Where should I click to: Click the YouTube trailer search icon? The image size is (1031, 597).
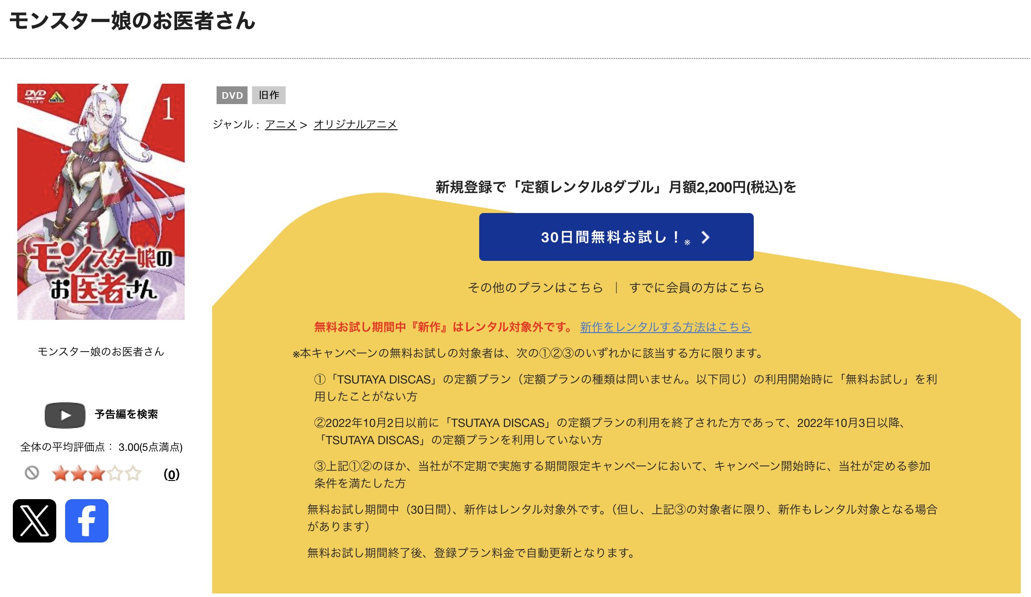coord(65,415)
